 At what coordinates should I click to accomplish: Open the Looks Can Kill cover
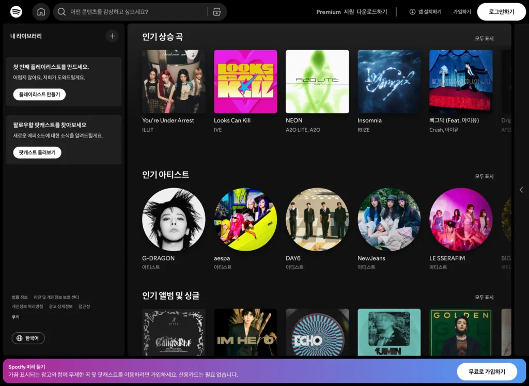(x=245, y=82)
